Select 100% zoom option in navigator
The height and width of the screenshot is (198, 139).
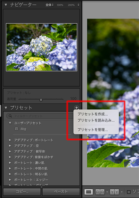(60, 5)
